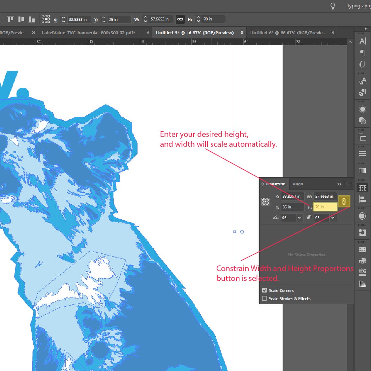Open the Character panel icon in dock
Screen dimensions: 371x371
click(x=362, y=41)
